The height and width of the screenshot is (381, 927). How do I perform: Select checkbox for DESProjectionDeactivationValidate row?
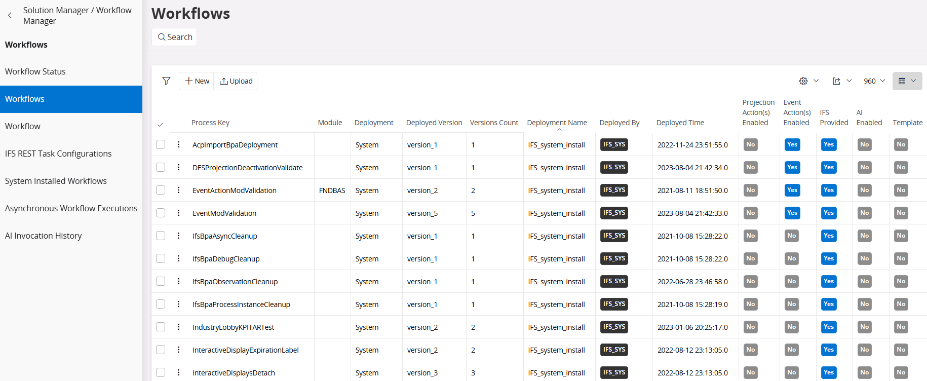tap(161, 167)
